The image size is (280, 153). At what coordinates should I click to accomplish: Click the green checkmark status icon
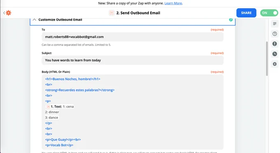tap(231, 20)
